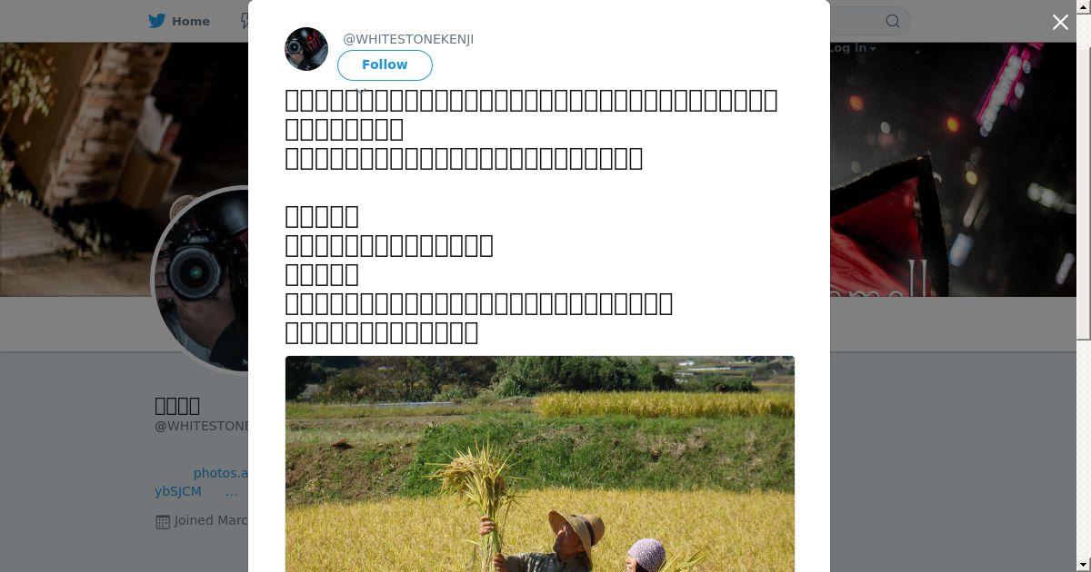The height and width of the screenshot is (572, 1091).
Task: Click the search magnifier icon
Action: click(893, 21)
